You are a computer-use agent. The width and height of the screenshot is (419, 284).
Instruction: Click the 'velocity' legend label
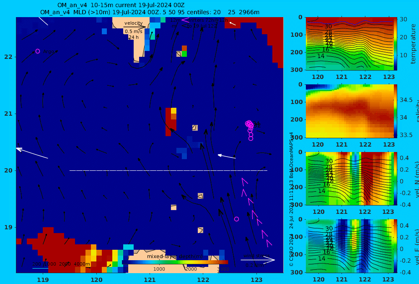(x=133, y=23)
